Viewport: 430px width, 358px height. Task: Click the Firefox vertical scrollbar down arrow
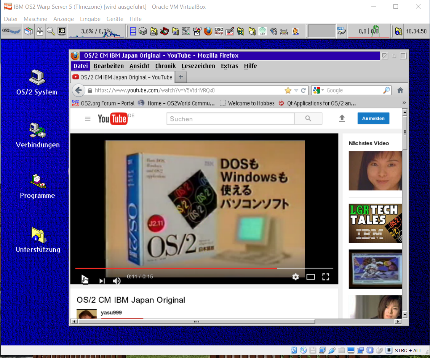405,315
